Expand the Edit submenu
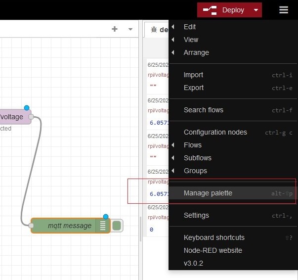Viewport: 298px width, 280px height. [x=190, y=27]
